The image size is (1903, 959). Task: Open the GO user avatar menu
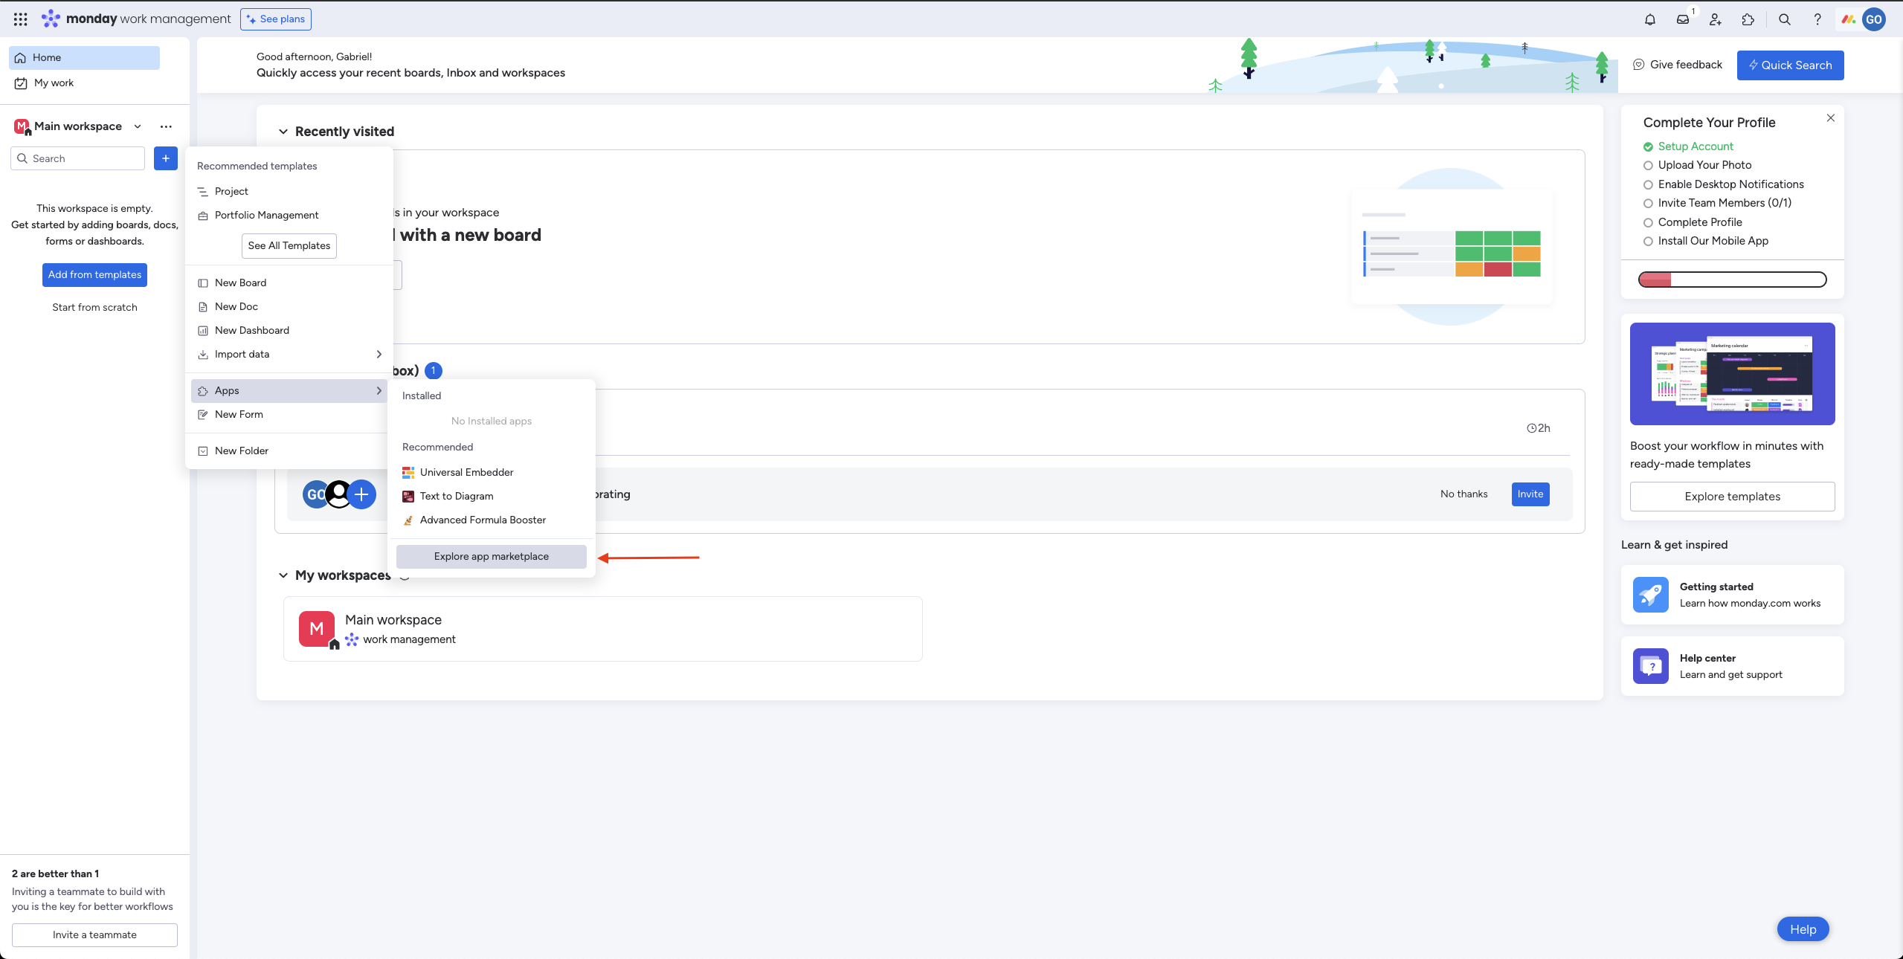1873,20
